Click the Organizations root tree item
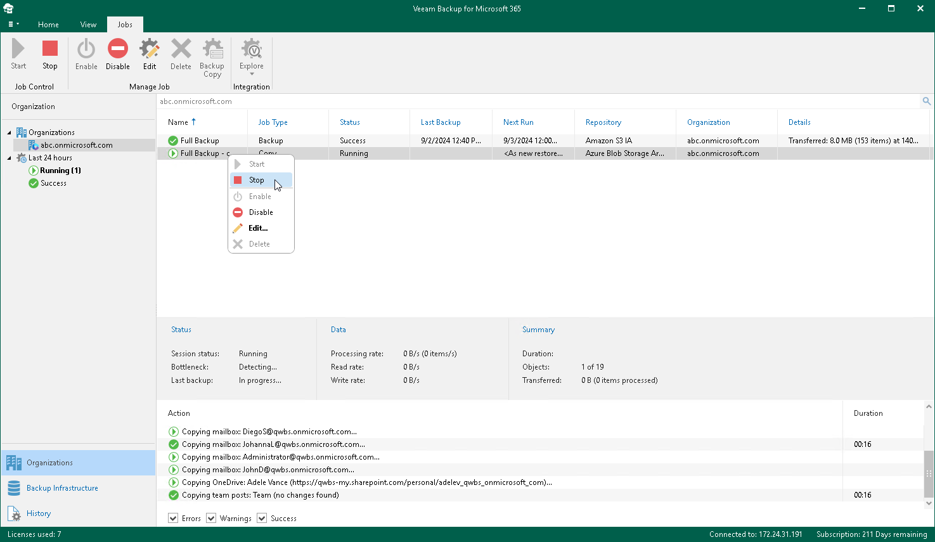Viewport: 935px width, 542px height. pyautogui.click(x=51, y=132)
